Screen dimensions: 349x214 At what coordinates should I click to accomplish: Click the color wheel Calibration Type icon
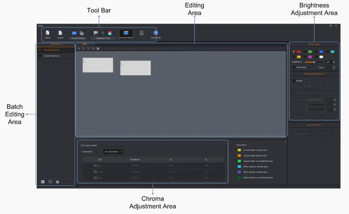110,33
